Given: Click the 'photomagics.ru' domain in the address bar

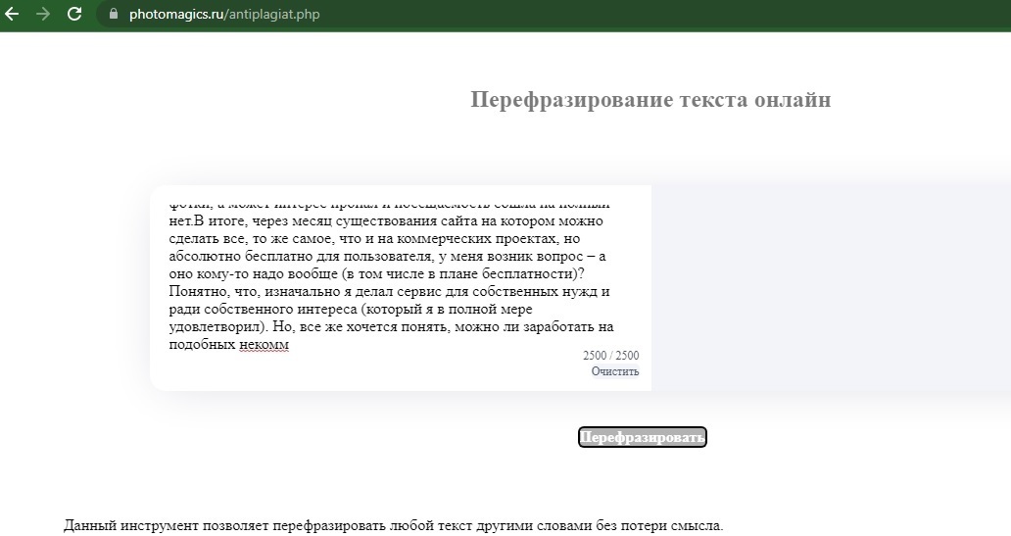Looking at the screenshot, I should [x=176, y=15].
